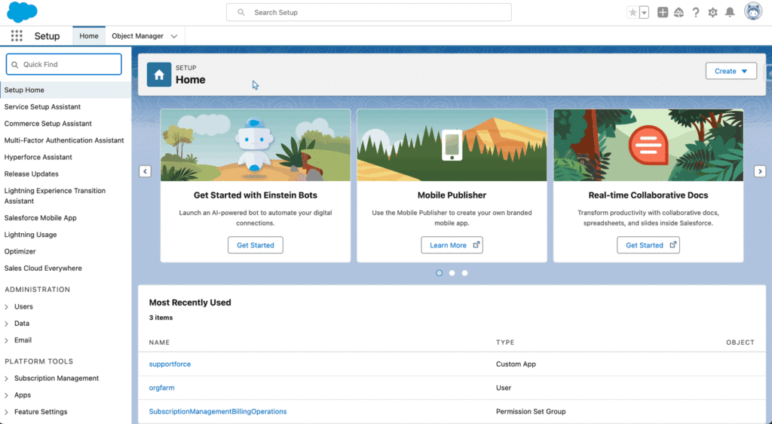Click the Setup Home house icon
The image size is (772, 424).
pos(159,75)
